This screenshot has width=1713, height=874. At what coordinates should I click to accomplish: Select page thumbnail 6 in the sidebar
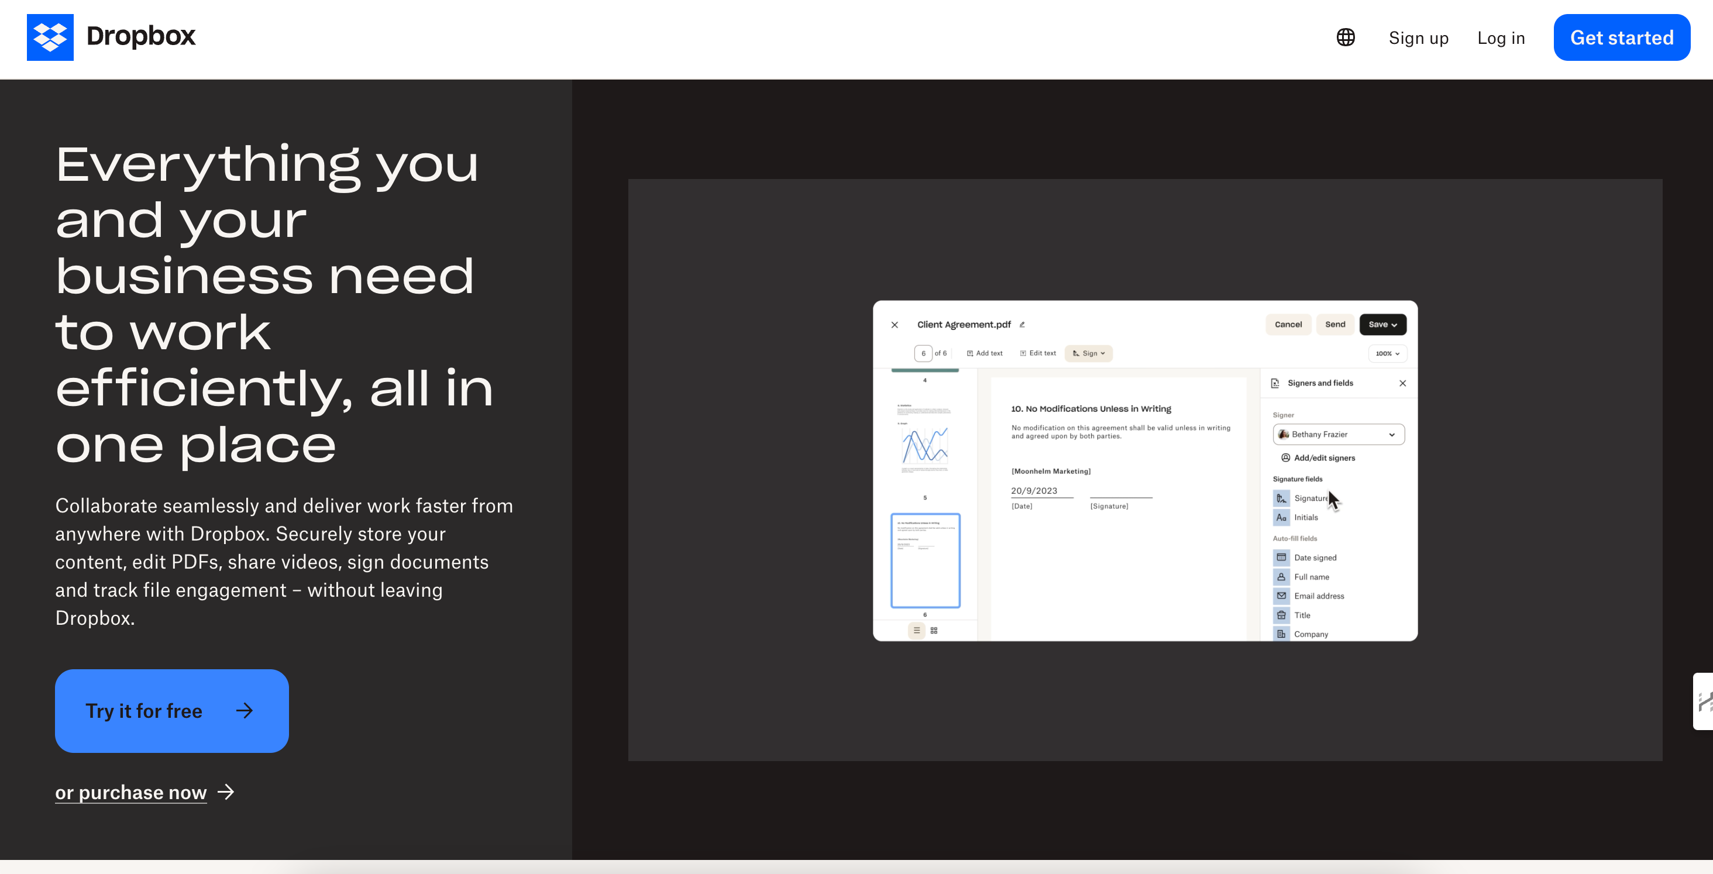click(925, 560)
